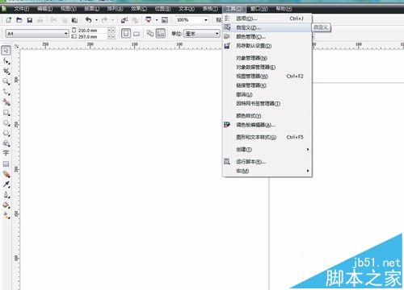Toggle apply layout to current page
The image size is (404, 290).
161,33
